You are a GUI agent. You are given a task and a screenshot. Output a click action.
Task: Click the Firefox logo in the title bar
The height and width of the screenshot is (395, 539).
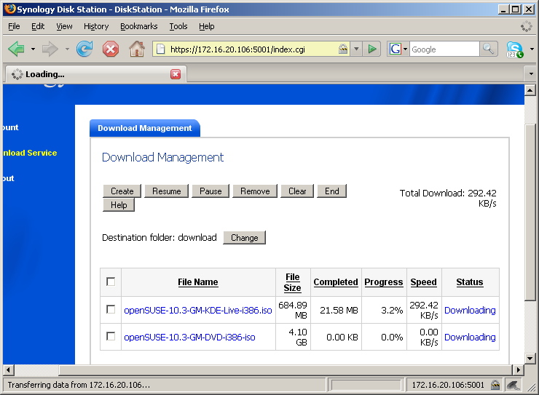point(10,9)
